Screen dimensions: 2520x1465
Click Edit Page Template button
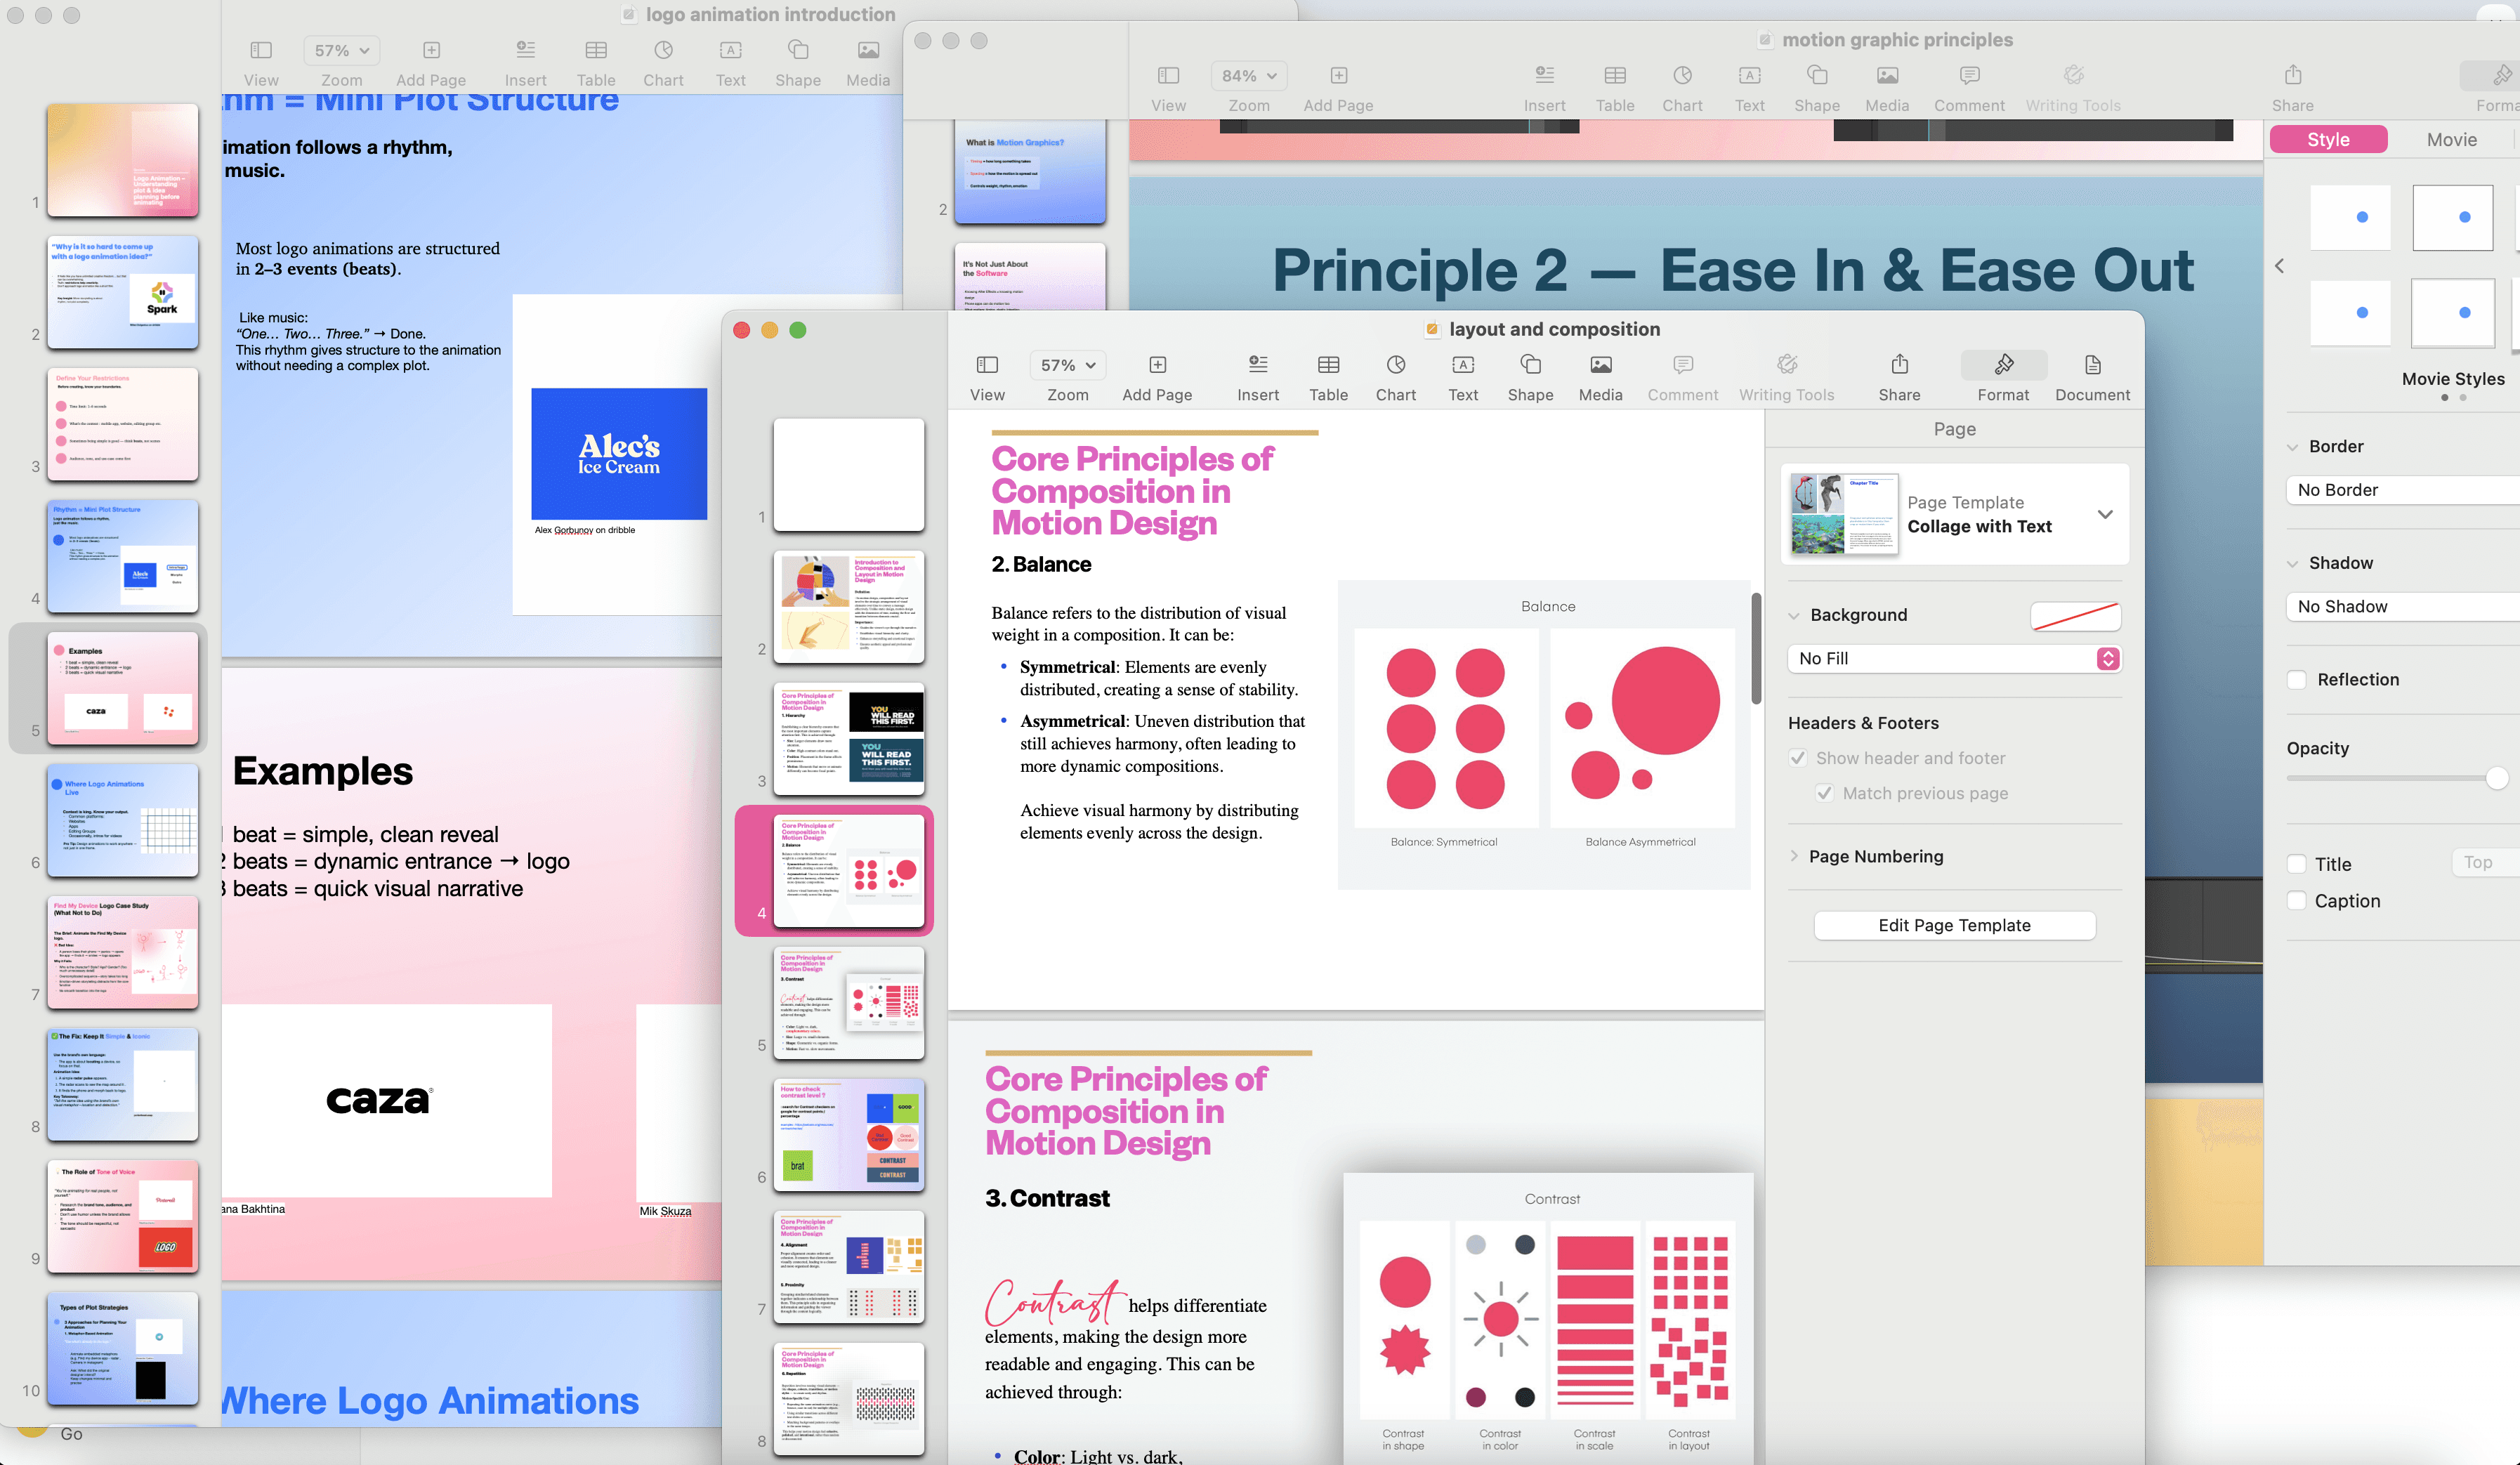pos(1954,925)
